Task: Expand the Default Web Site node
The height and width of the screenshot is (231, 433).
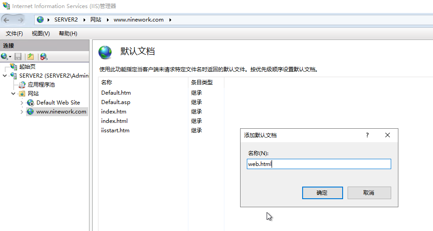Action: [x=22, y=103]
